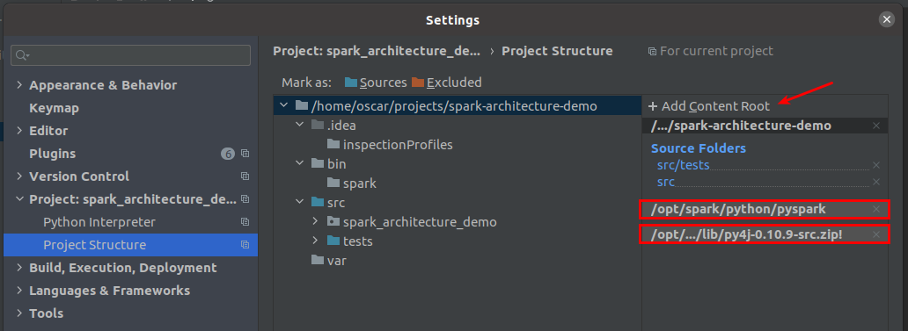Remove the /opt/spark/python/pyspark content root

876,209
